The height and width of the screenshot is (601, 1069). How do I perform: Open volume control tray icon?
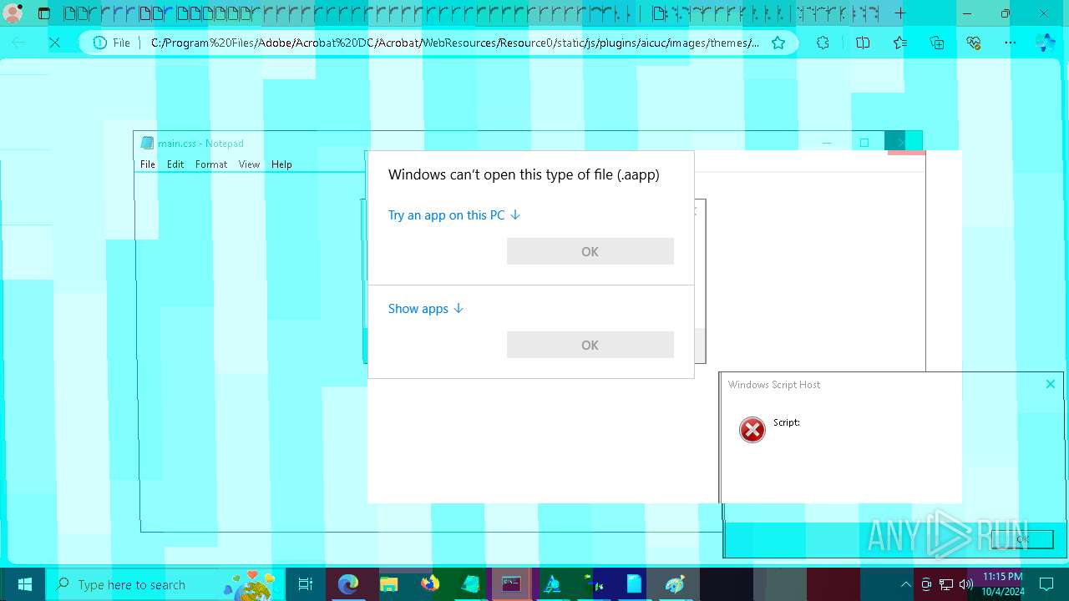(x=966, y=584)
